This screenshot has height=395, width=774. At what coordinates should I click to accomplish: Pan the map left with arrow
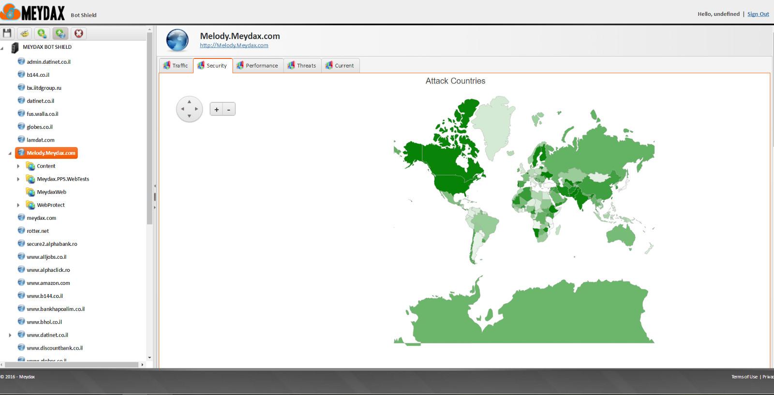(182, 109)
